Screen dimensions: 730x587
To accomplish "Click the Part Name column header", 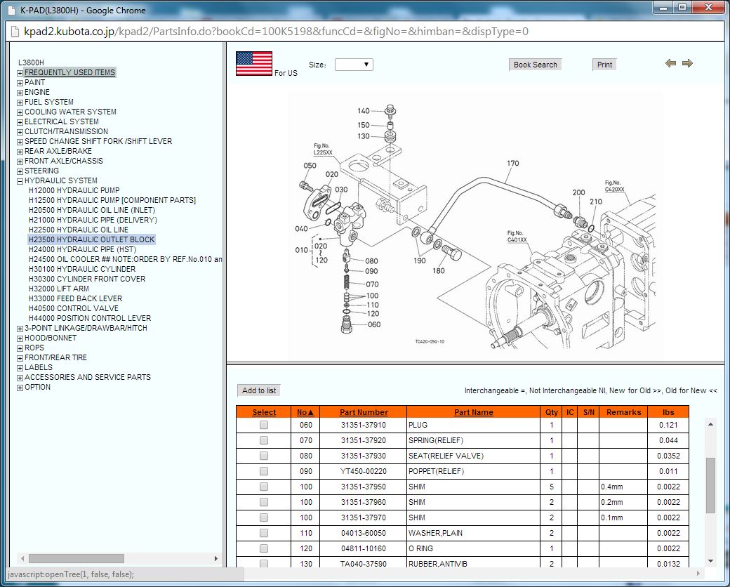I will coord(473,412).
